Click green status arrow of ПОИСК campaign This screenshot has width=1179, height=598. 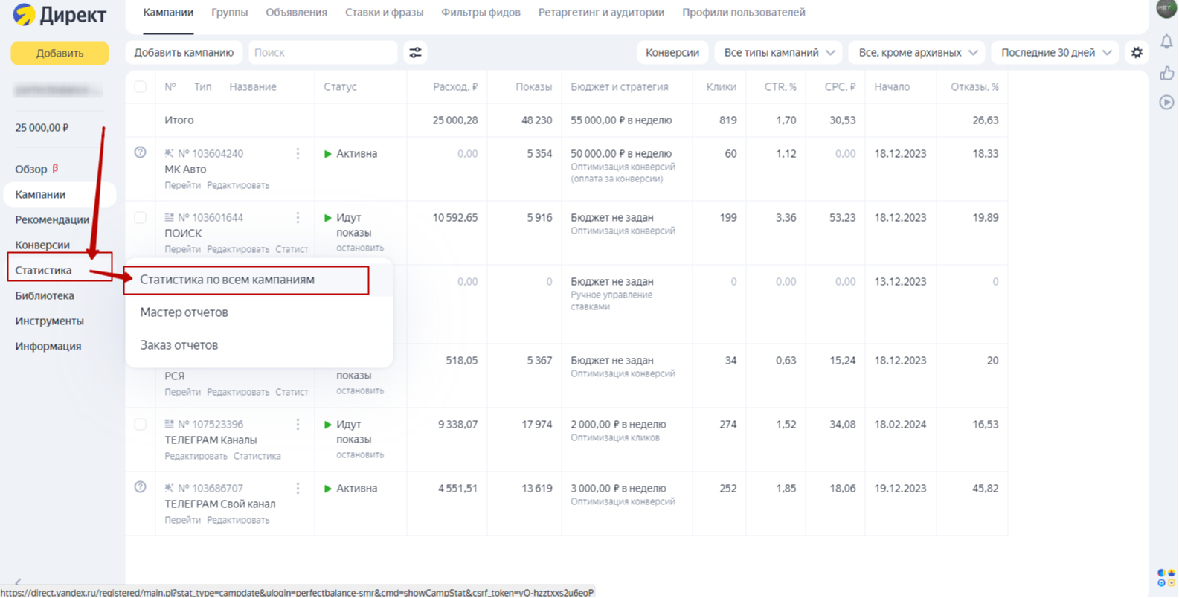[327, 218]
